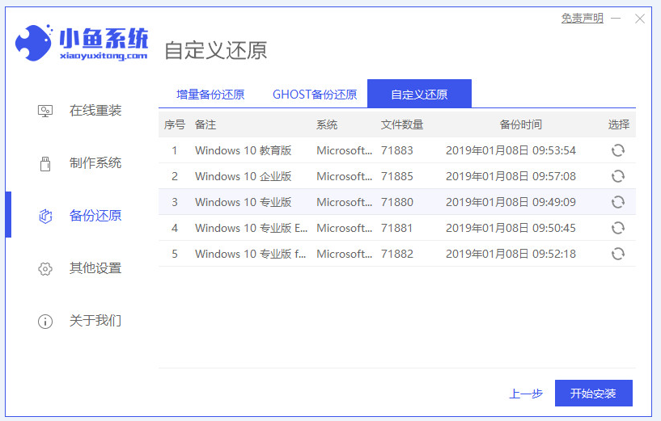
Task: Click the restore icon for Windows 10 教育版
Action: click(617, 150)
